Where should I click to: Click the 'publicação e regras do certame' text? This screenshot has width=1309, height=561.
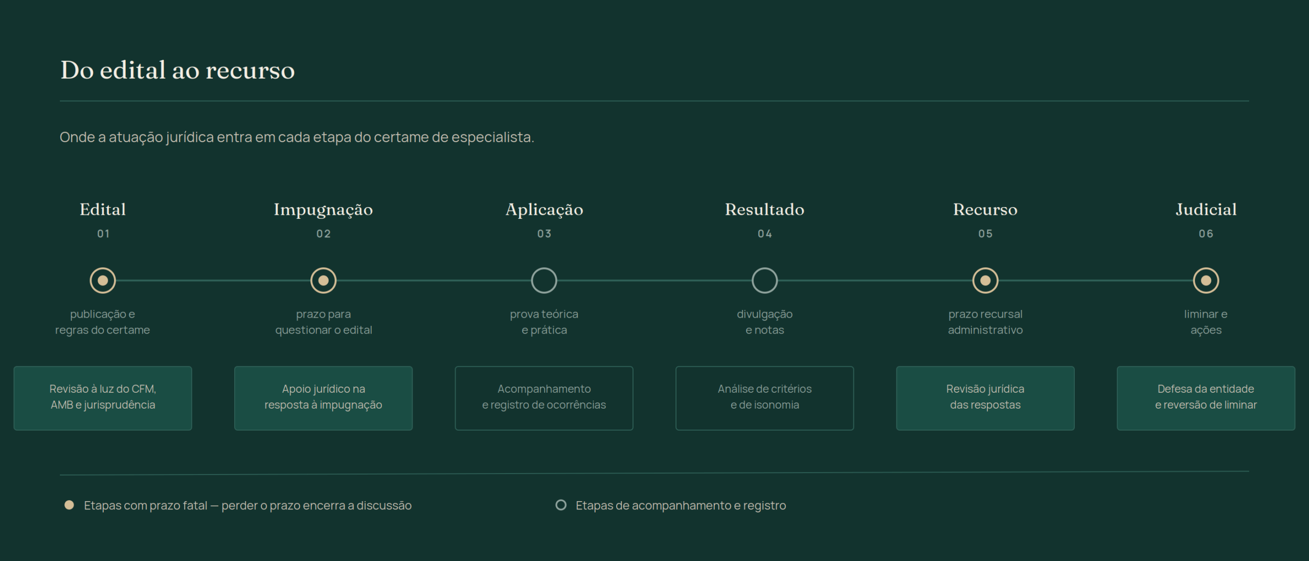click(x=103, y=322)
